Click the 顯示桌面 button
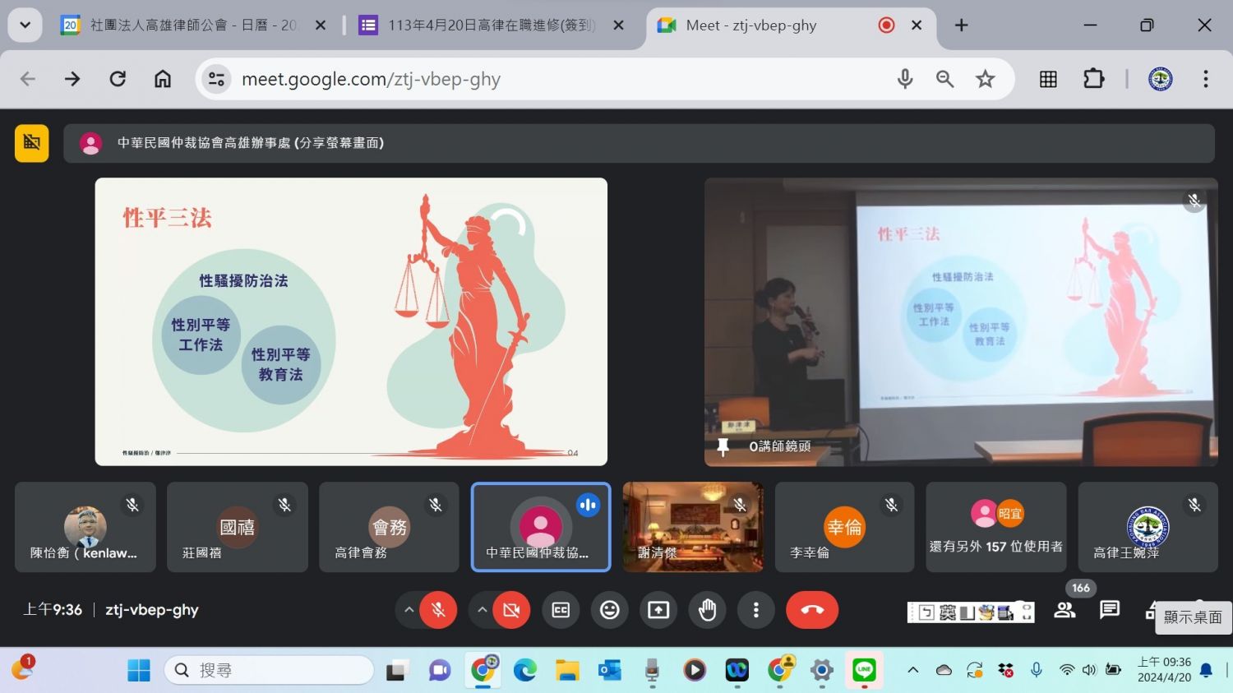Viewport: 1233px width, 693px height. click(x=1193, y=617)
